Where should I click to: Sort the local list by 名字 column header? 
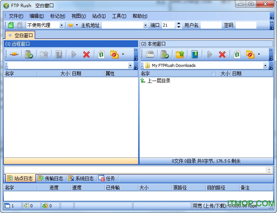[178, 73]
